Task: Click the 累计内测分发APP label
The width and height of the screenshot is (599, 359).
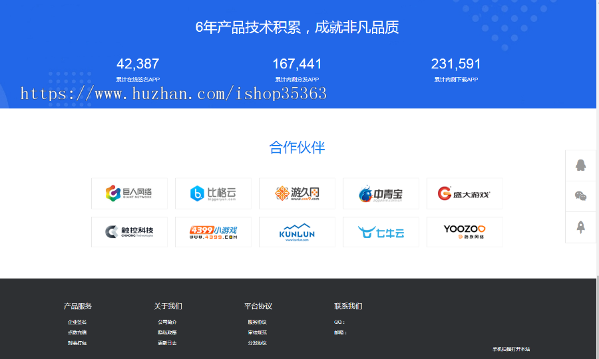Action: point(297,79)
